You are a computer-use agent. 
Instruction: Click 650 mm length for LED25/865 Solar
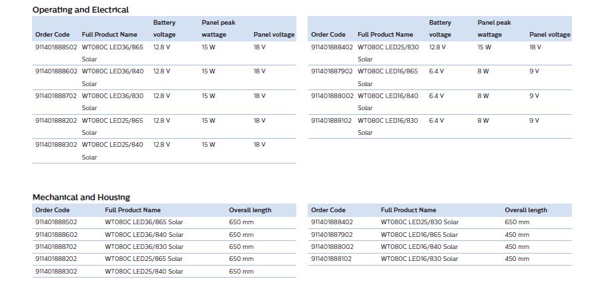(x=241, y=258)
